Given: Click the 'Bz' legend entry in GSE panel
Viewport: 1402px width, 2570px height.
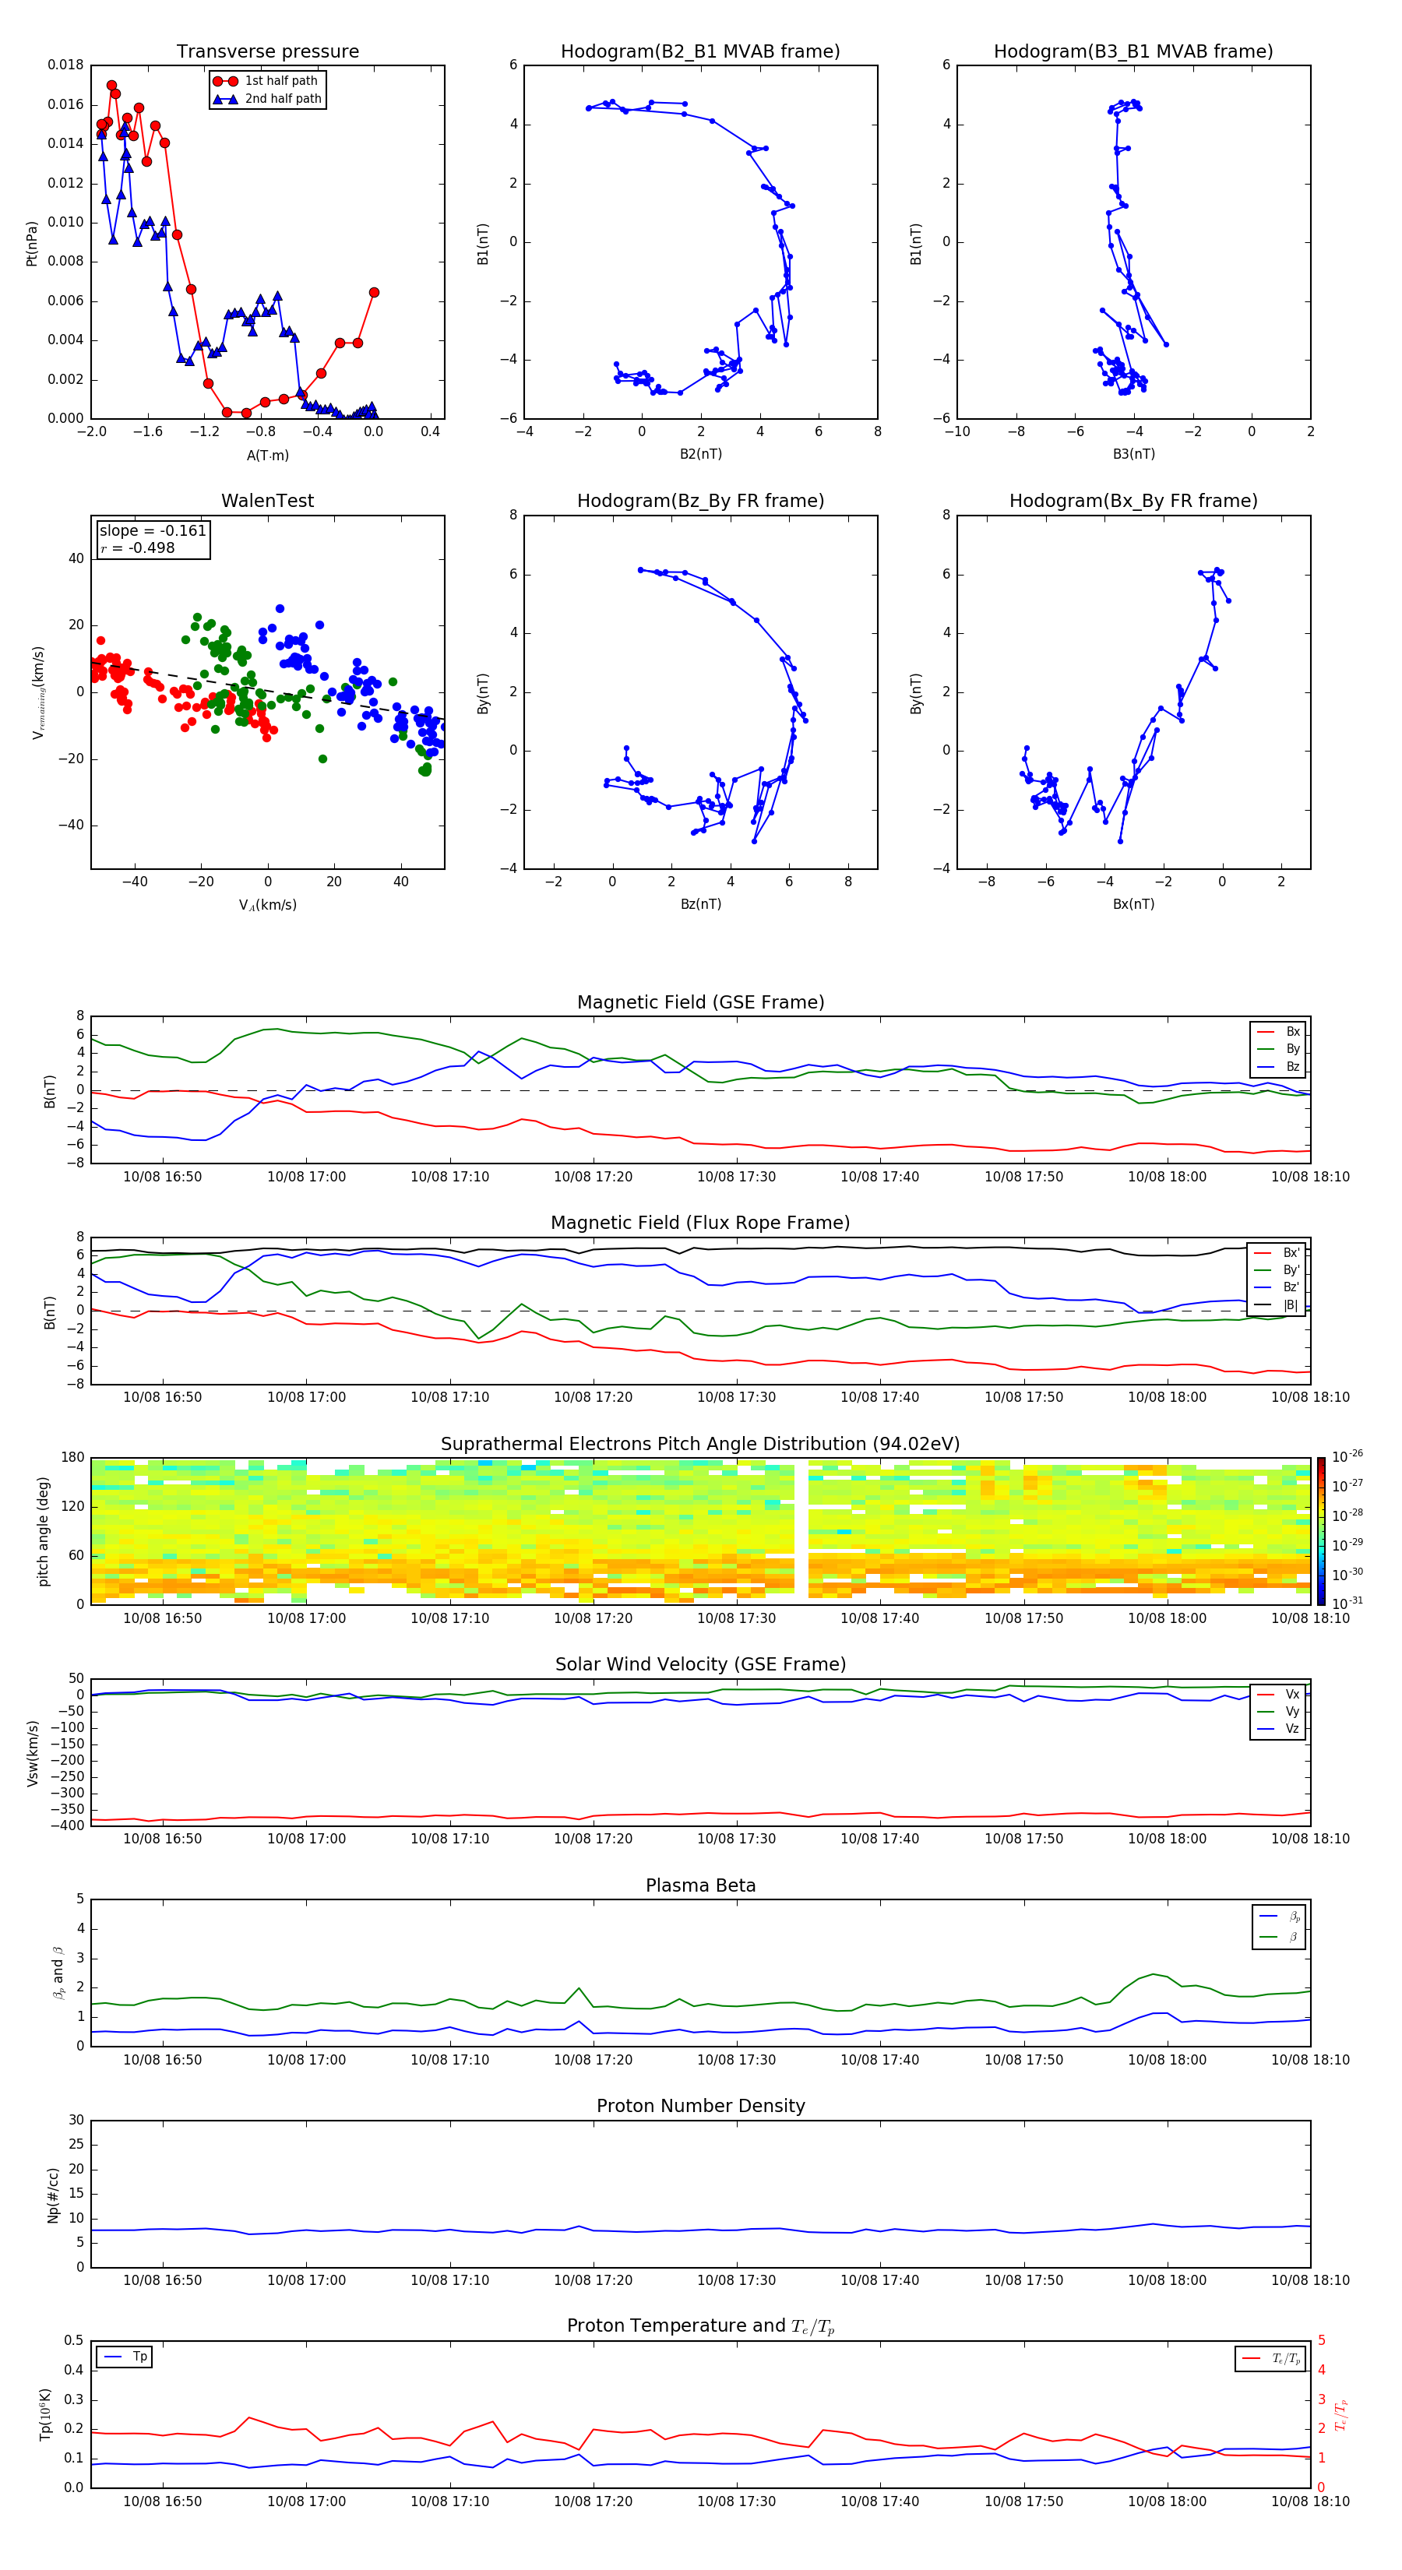Looking at the screenshot, I should point(1279,1066).
